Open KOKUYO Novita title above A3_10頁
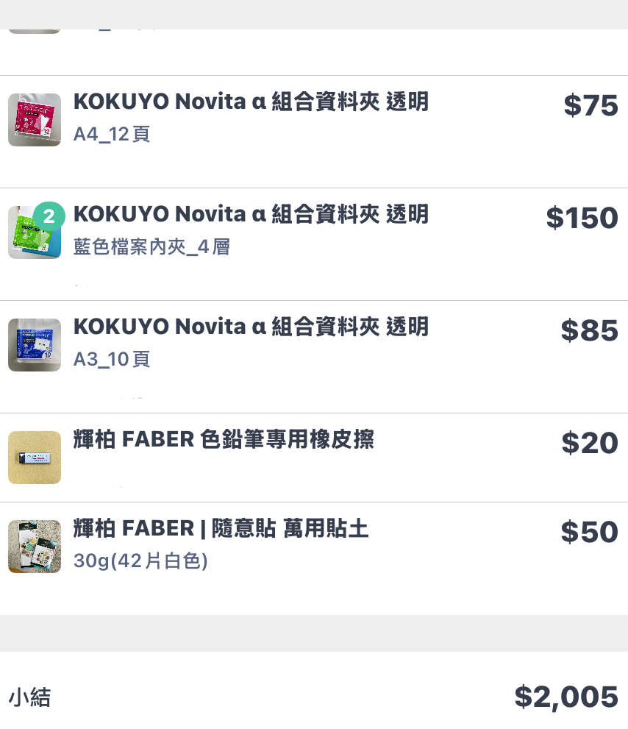Image resolution: width=628 pixels, height=729 pixels. point(251,327)
